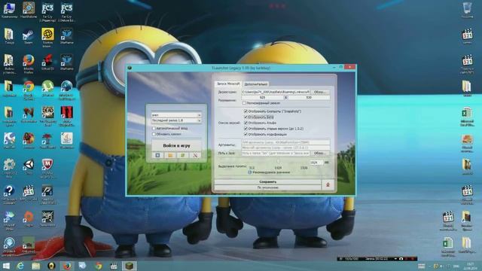The image size is (482, 271).
Task: Open File Explorer from the taskbar
Action: coord(35,266)
